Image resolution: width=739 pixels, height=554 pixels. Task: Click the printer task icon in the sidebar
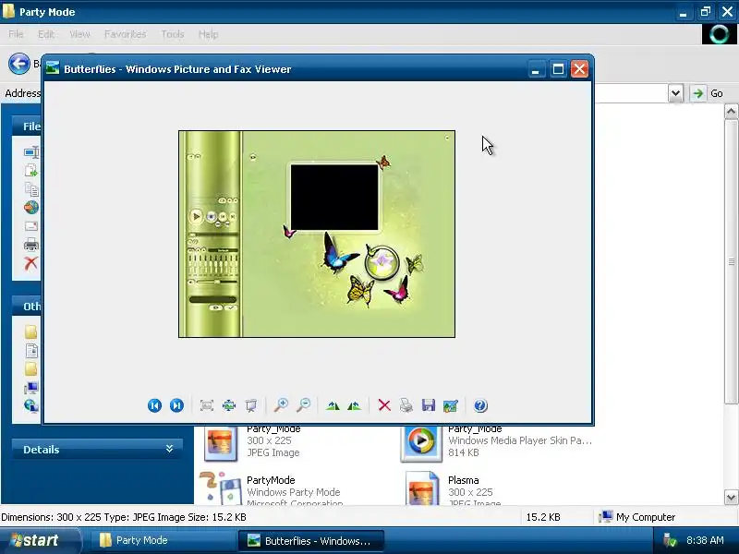click(31, 245)
